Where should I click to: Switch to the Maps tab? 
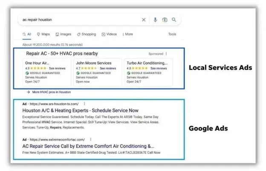click(x=43, y=34)
